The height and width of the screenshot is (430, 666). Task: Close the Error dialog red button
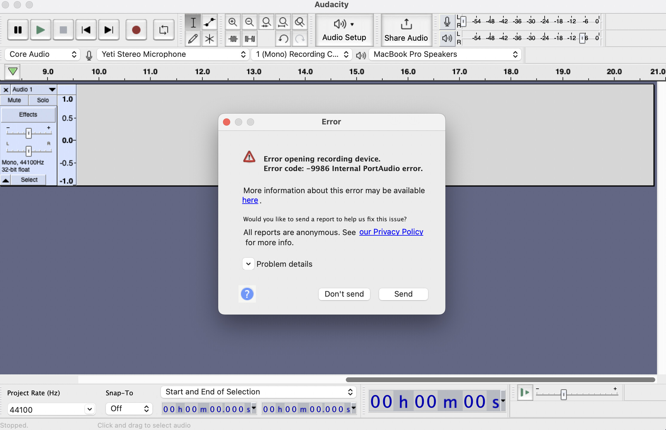[227, 122]
